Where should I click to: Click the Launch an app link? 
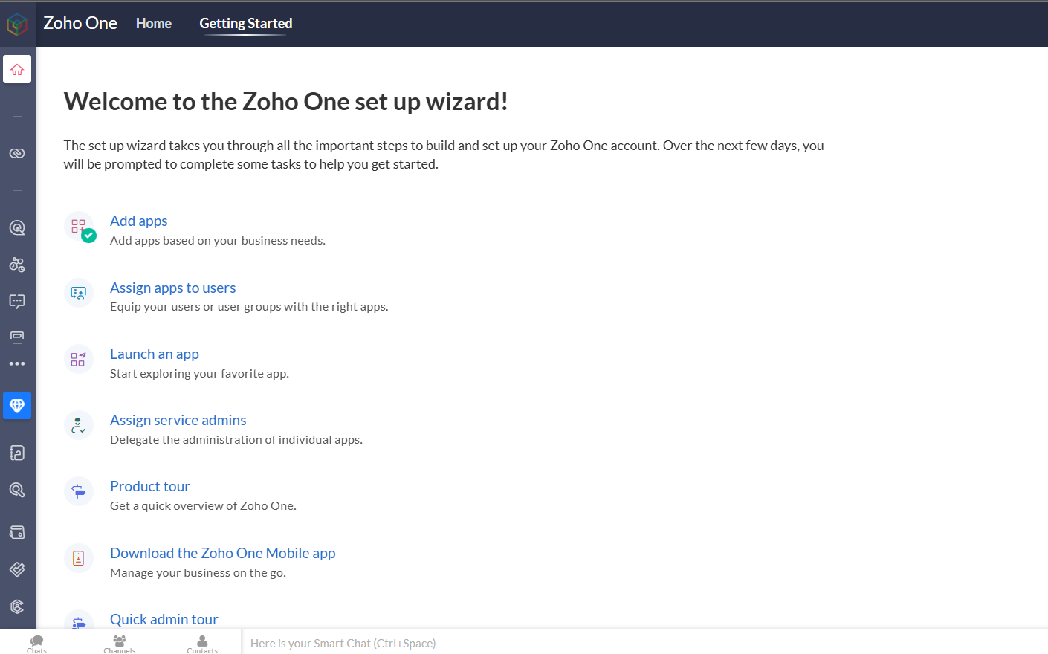click(x=154, y=354)
